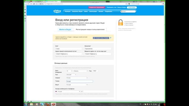Click the repeat email address field

coord(98,54)
